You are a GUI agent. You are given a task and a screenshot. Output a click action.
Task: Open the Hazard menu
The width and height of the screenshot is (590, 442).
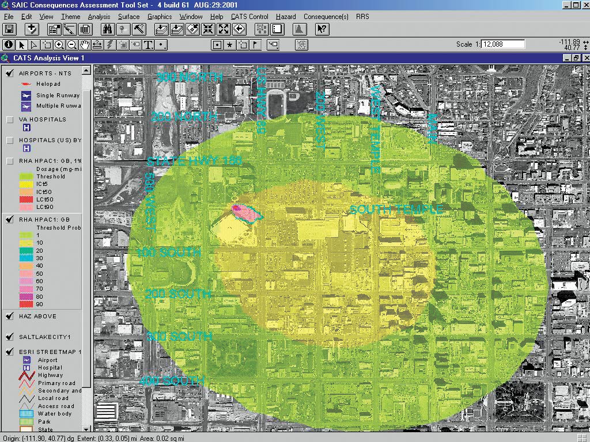pos(286,17)
